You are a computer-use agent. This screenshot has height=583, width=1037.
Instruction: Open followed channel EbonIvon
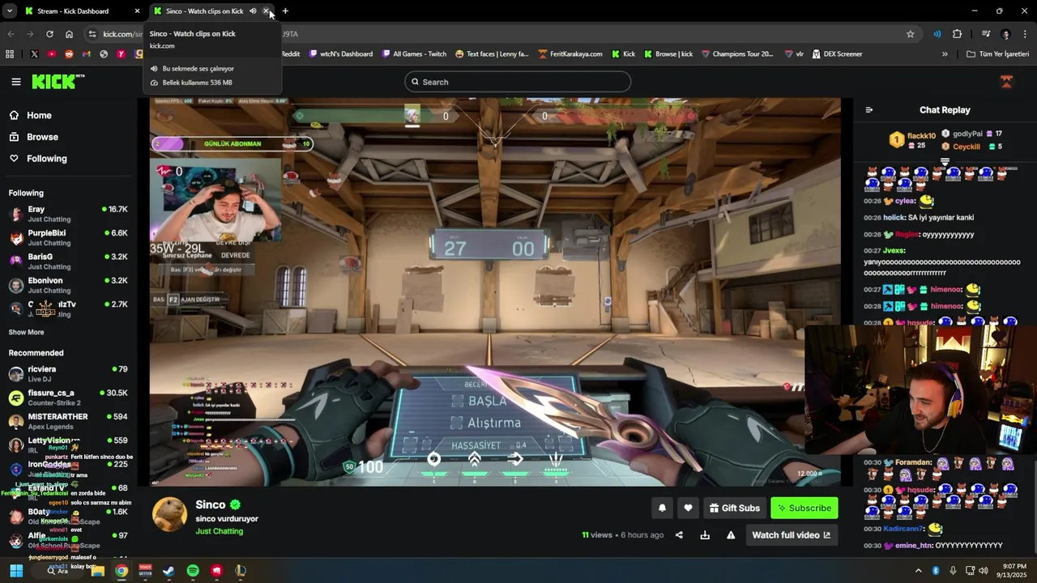(x=68, y=285)
